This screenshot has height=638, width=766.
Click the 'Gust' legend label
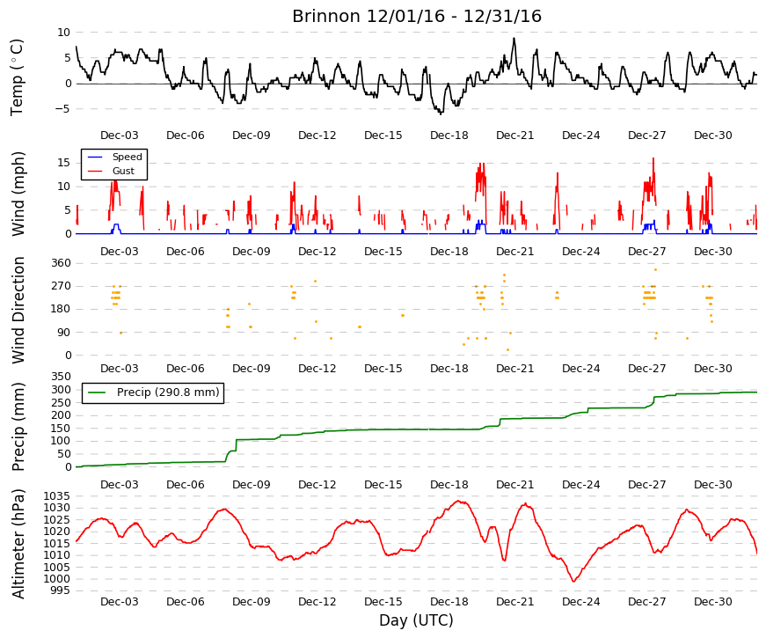(x=123, y=171)
